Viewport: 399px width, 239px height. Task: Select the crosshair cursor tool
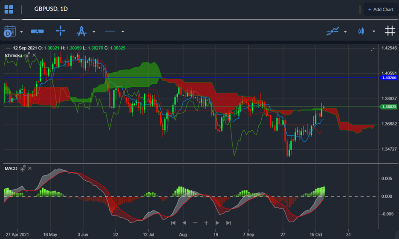(x=61, y=31)
